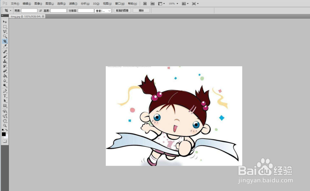
Task: Click the 前面的图像 button
Action: (122, 11)
